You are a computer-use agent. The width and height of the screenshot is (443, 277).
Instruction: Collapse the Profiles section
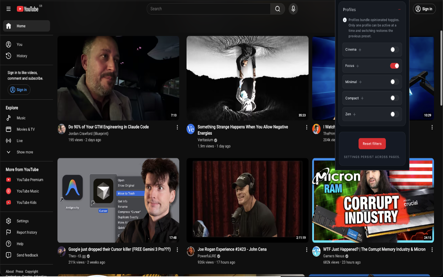pyautogui.click(x=399, y=10)
